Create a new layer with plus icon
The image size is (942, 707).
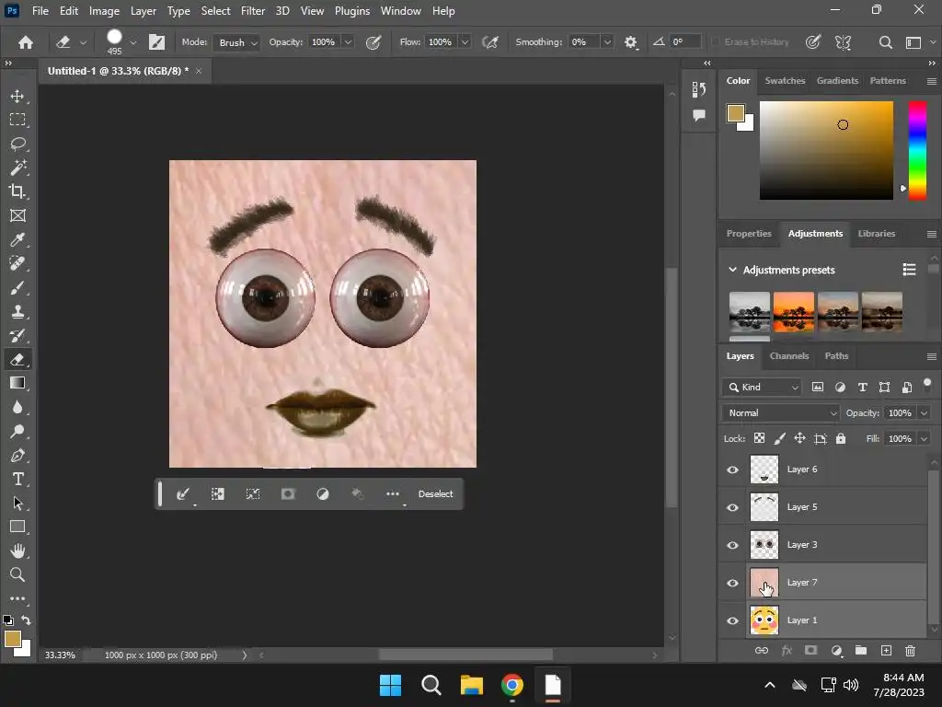(886, 651)
